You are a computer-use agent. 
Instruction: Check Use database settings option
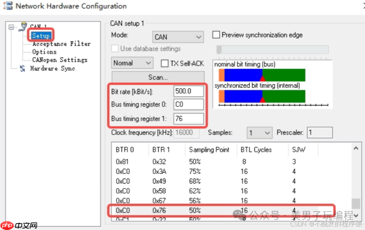coord(114,49)
